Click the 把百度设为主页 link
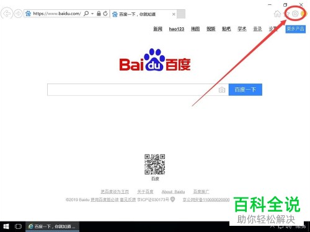 (115, 192)
